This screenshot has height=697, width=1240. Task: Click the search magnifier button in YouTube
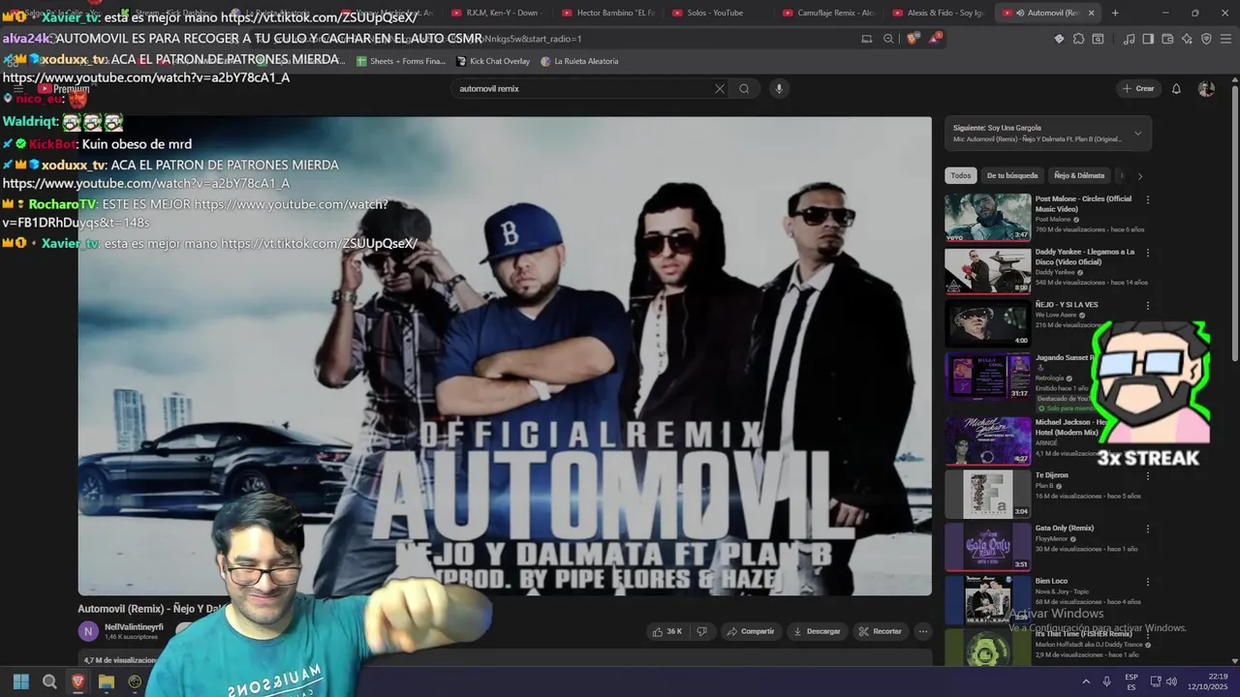[x=744, y=88]
